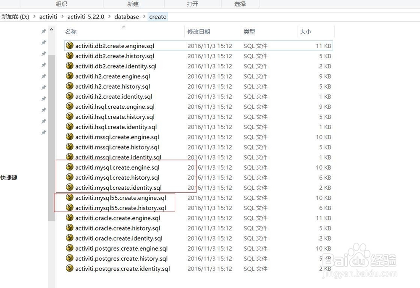Go to database folder in address bar

[127, 17]
